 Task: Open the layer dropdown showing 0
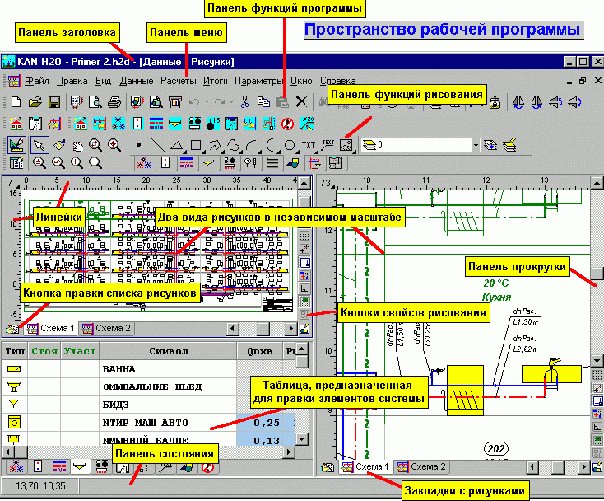[x=476, y=145]
